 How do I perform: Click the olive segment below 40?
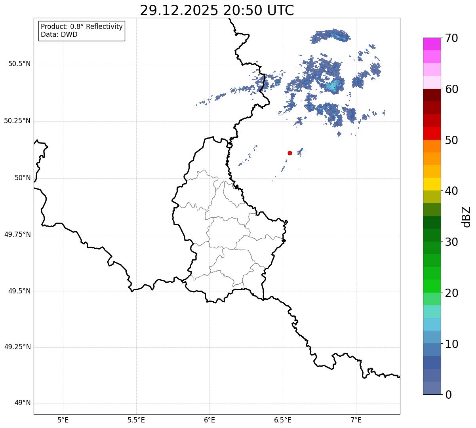point(432,197)
